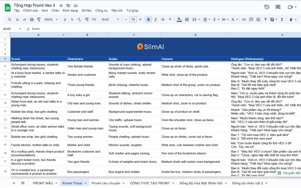Click the functions sigma icon

tap(282, 19)
